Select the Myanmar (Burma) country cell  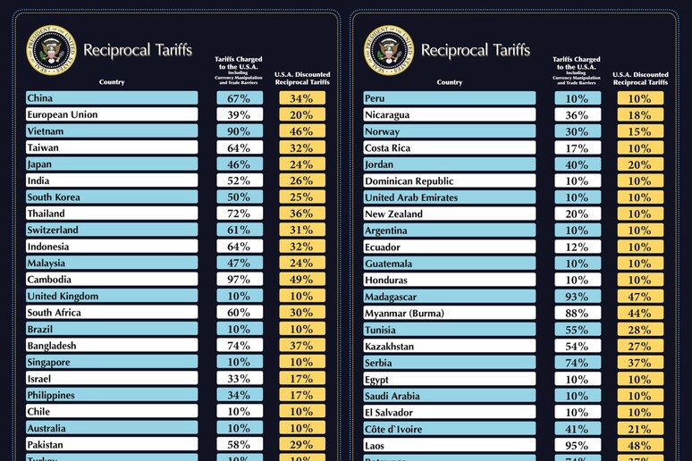pos(450,314)
